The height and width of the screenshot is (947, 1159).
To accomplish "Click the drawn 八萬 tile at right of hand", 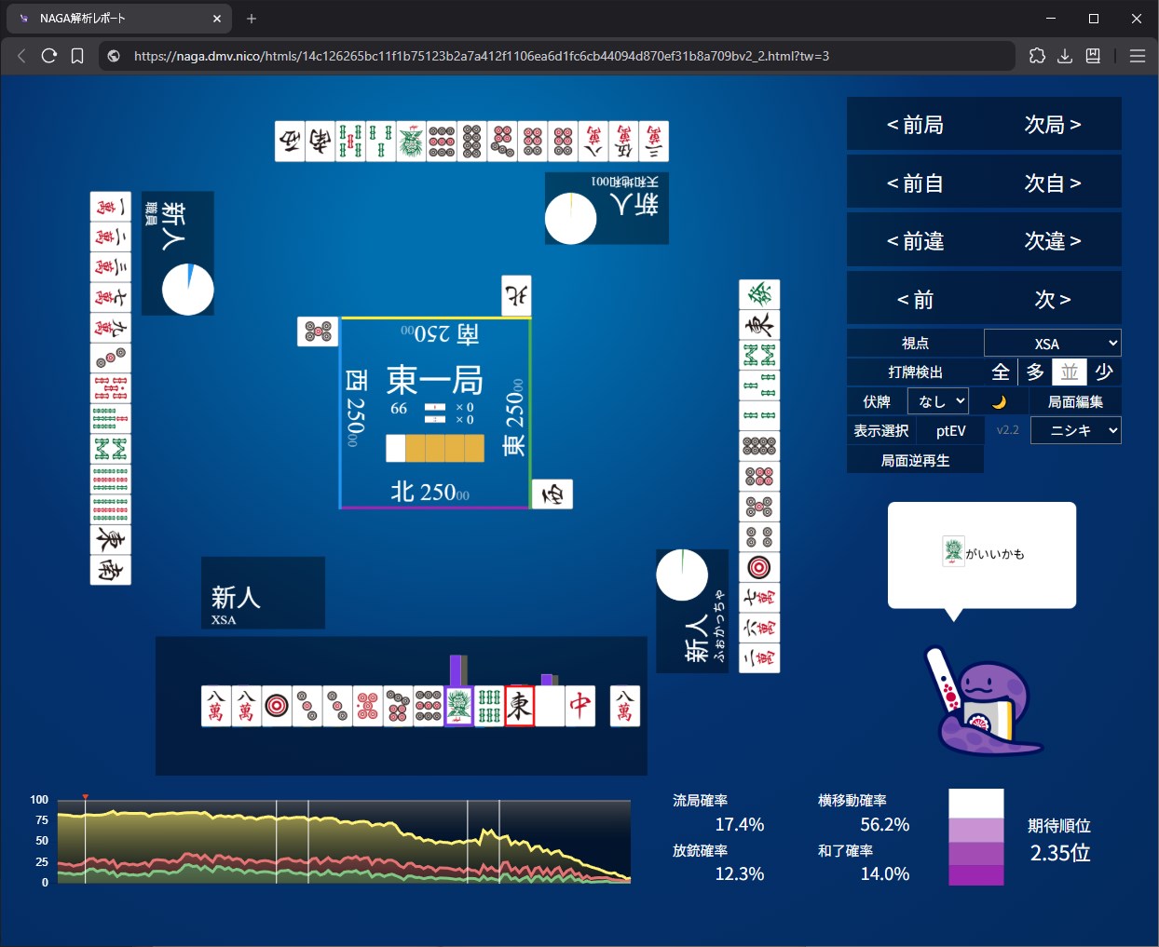I will pos(624,707).
